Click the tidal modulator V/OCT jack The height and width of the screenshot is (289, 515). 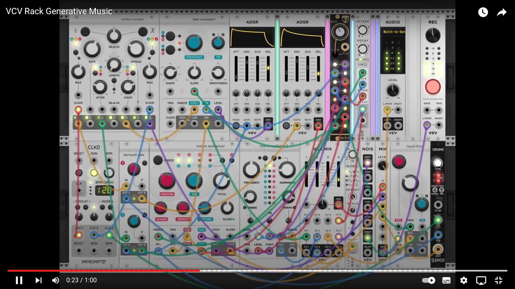point(194,110)
